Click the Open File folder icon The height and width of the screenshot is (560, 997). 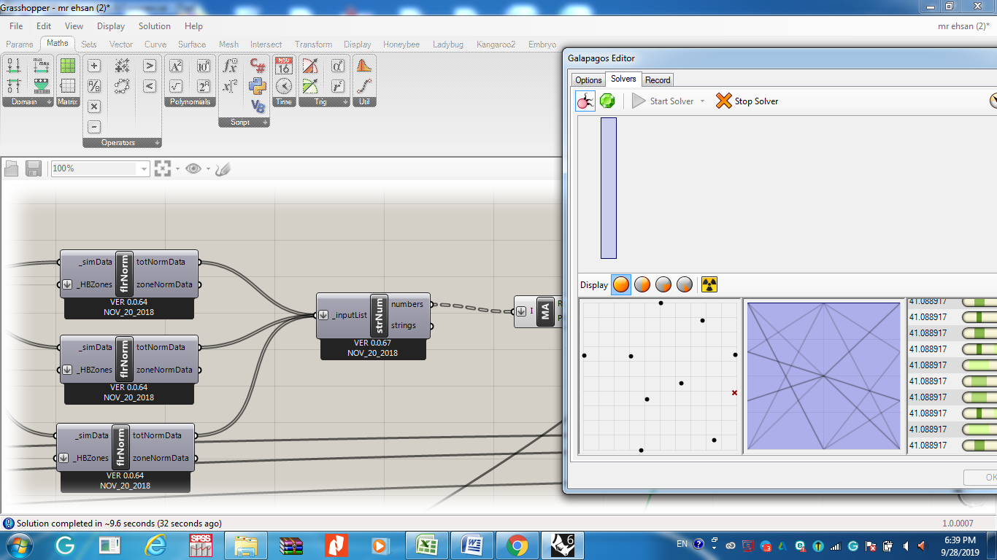12,169
